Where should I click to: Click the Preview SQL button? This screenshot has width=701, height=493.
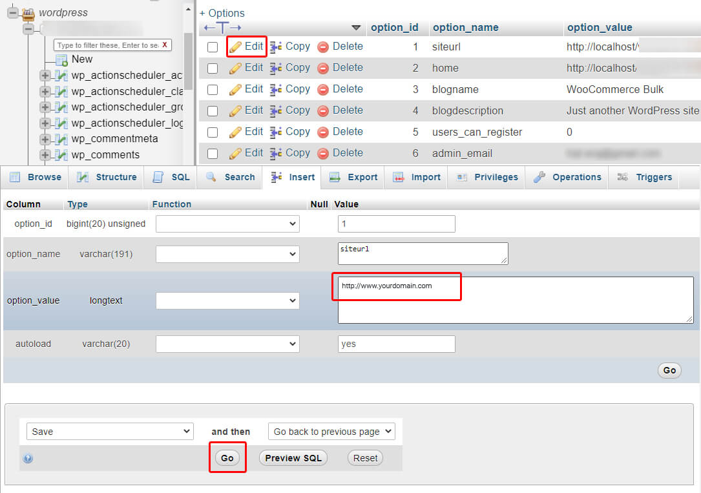[x=293, y=458]
